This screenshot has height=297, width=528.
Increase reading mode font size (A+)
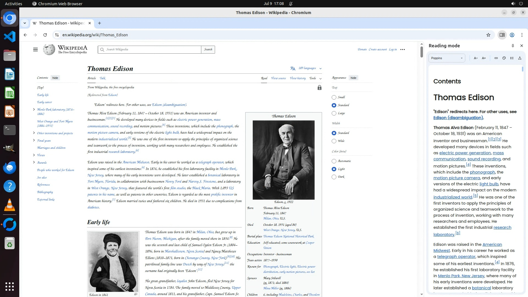[x=484, y=58]
